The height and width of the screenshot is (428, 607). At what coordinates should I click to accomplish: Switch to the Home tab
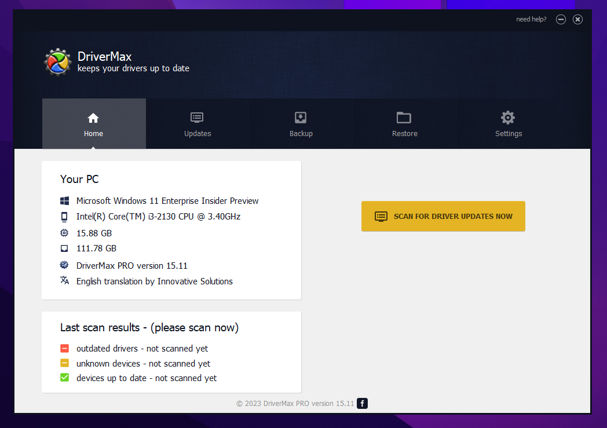(x=94, y=124)
